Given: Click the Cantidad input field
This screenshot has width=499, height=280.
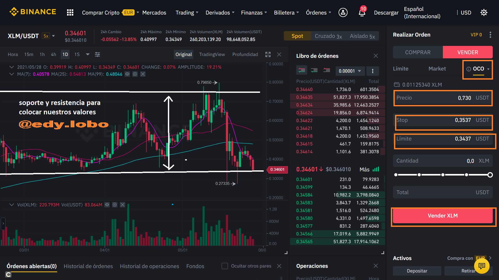Looking at the screenshot, I should pyautogui.click(x=443, y=161).
